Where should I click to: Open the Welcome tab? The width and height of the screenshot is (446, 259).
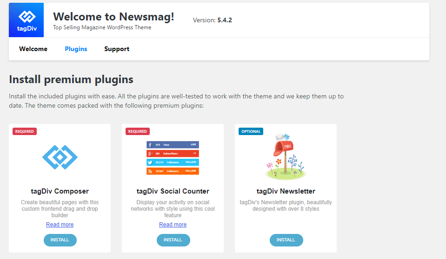pos(33,49)
